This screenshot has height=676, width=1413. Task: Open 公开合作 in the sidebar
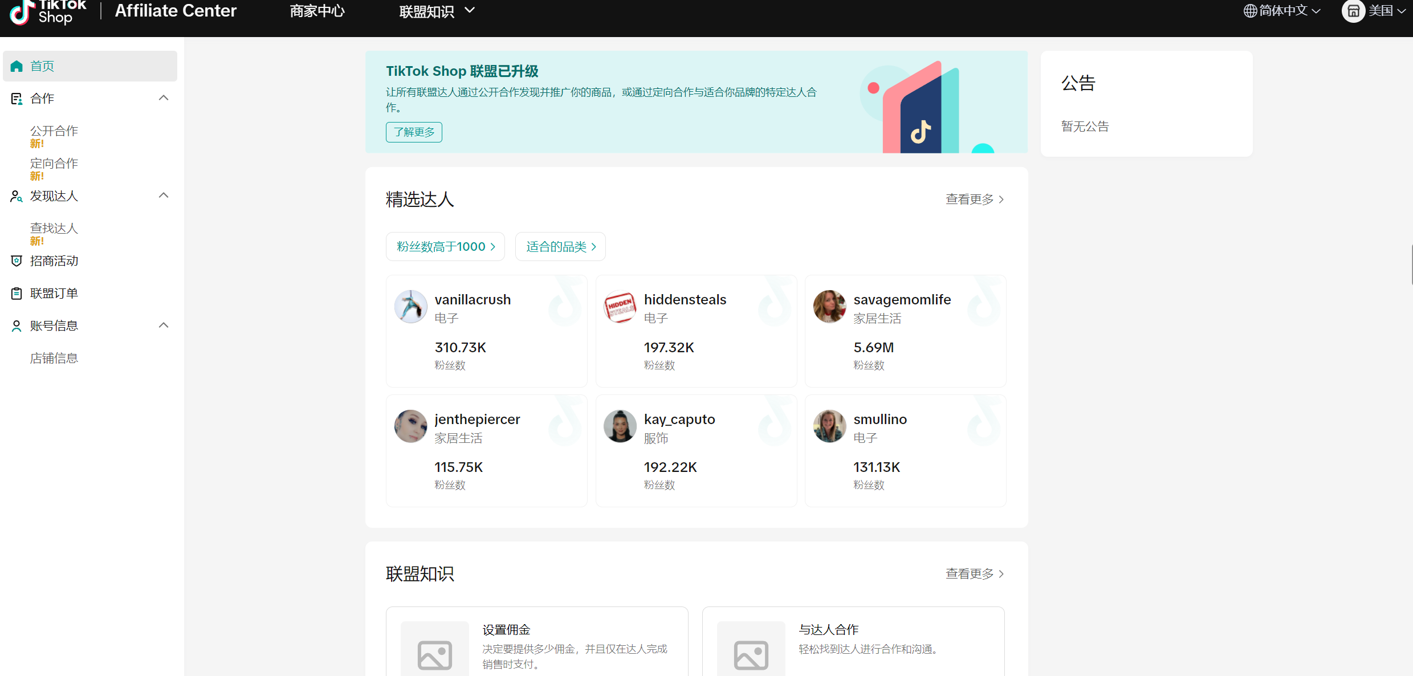tap(54, 131)
